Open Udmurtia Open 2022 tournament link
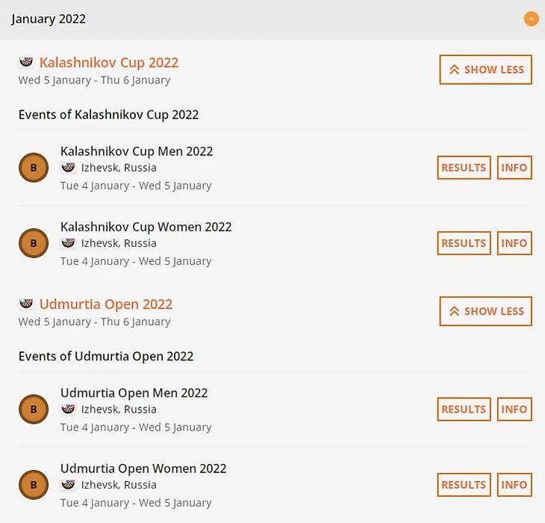The width and height of the screenshot is (545, 523). (106, 304)
